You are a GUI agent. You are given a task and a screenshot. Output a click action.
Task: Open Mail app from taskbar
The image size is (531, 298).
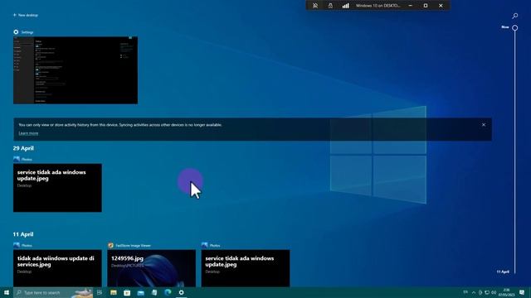click(140, 292)
